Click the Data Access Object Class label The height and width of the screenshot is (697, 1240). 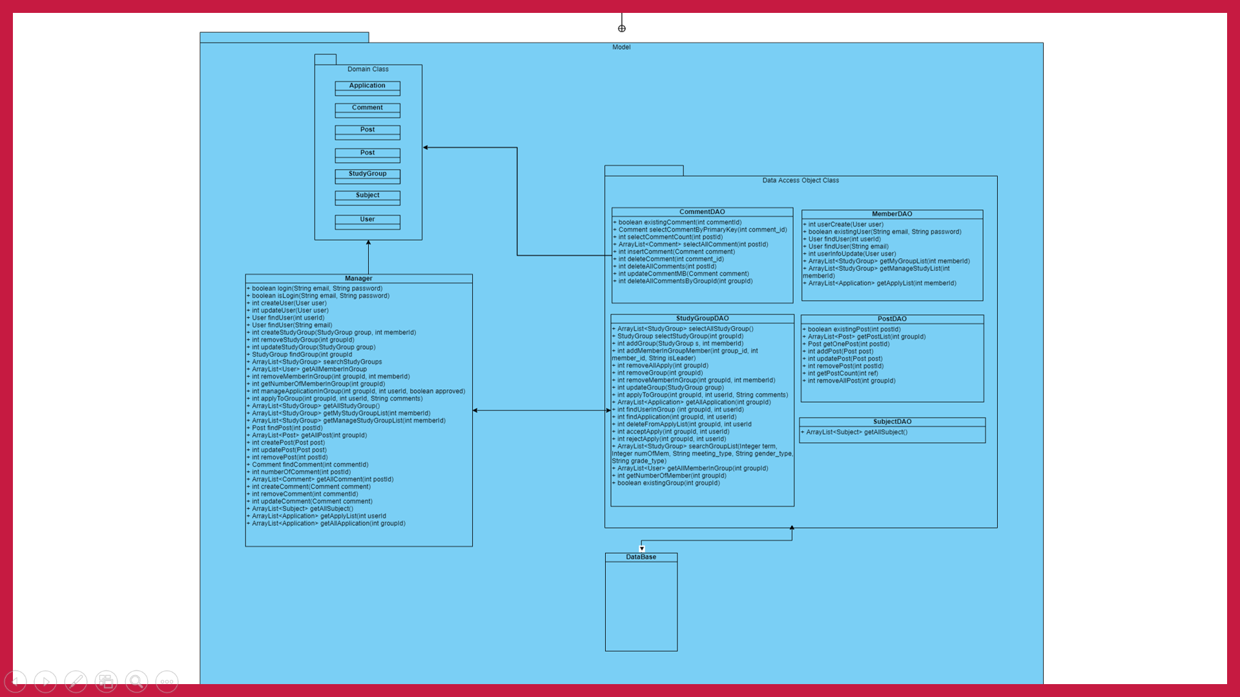tap(800, 181)
